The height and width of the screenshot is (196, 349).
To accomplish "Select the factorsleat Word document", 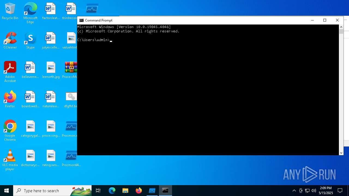I will point(51,11).
